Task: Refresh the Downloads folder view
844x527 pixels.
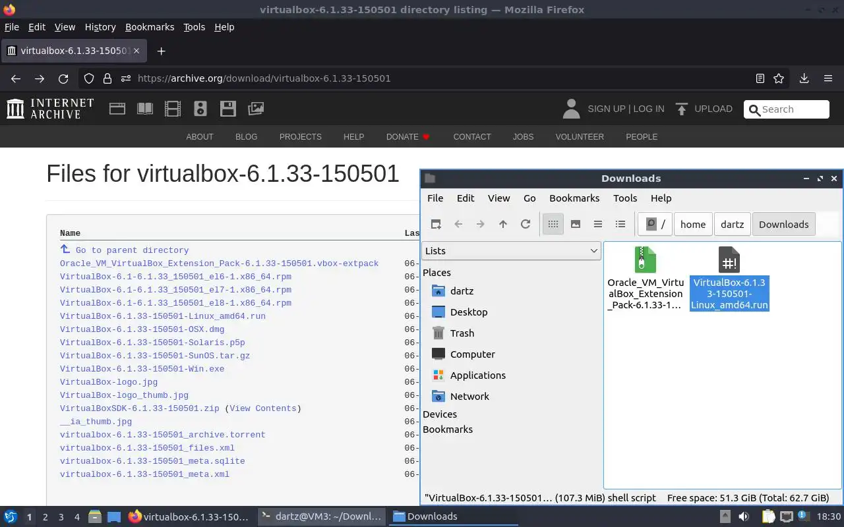Action: tap(526, 224)
